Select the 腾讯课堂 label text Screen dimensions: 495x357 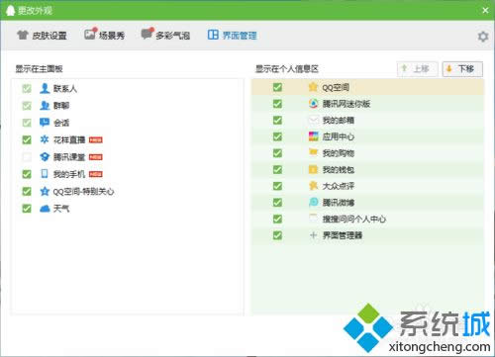[69, 157]
